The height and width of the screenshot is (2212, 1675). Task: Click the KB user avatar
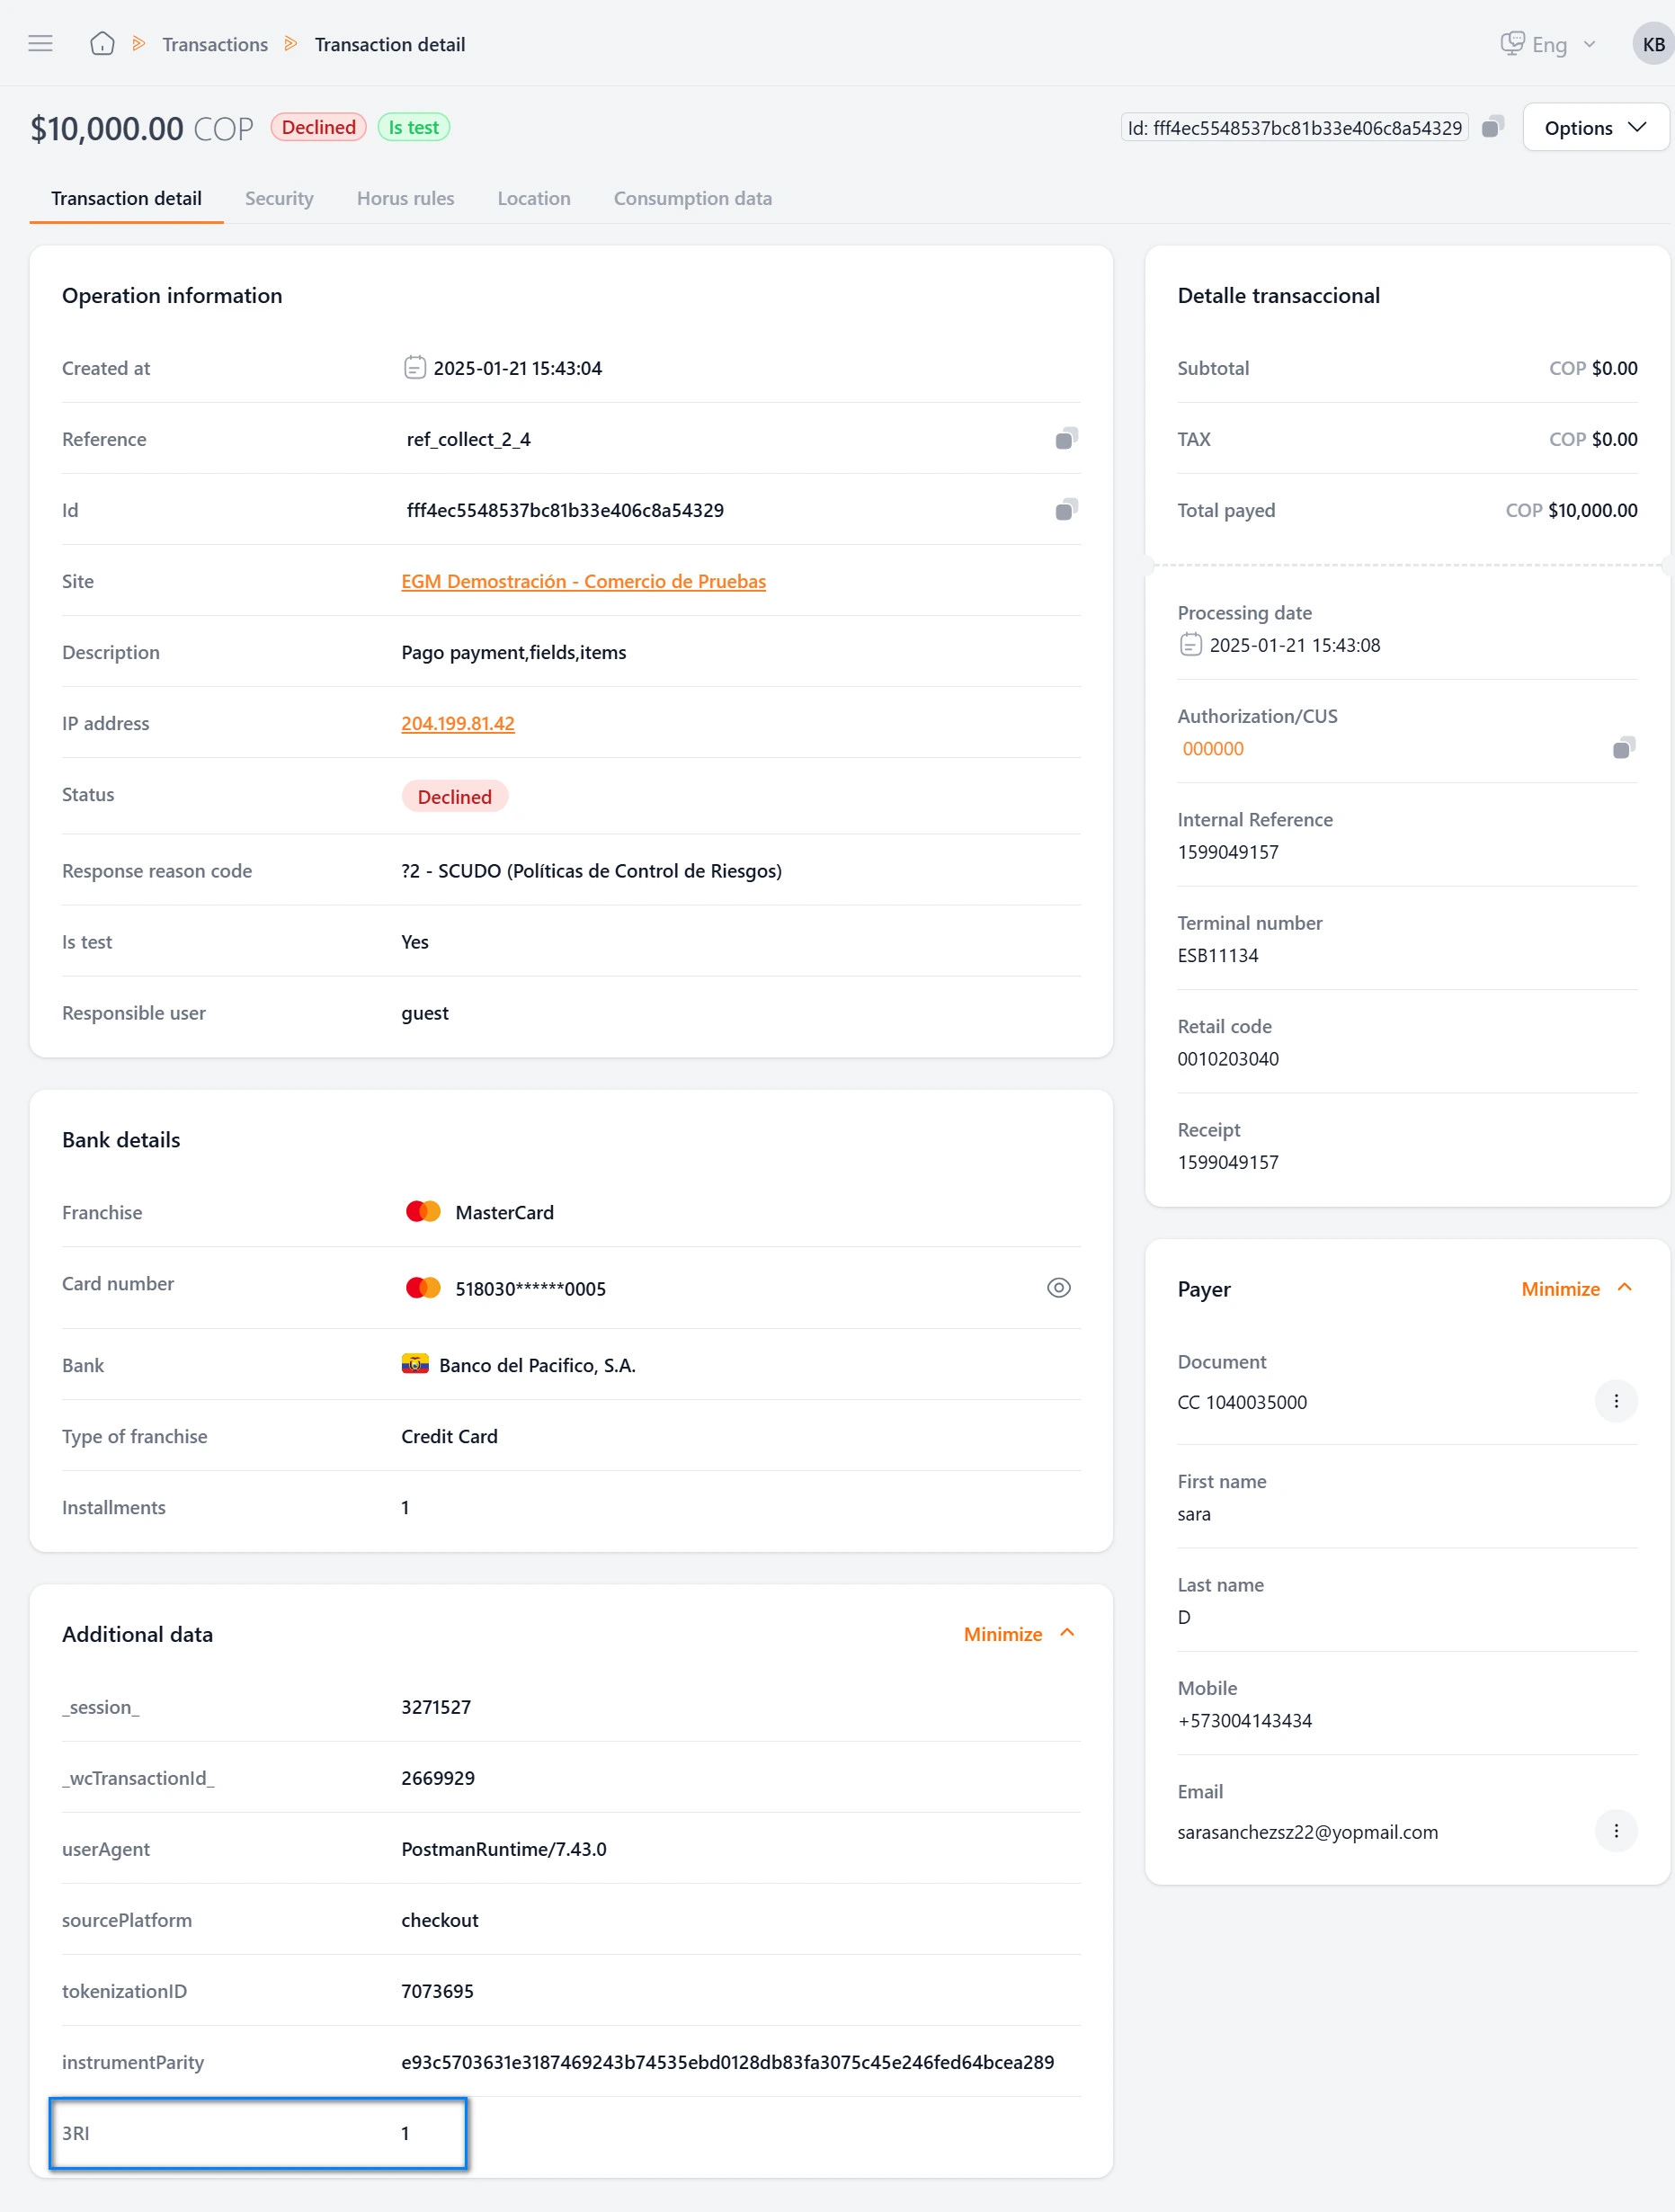[1652, 44]
